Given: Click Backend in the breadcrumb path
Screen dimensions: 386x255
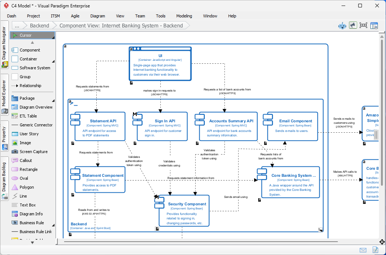Looking at the screenshot, I should point(39,25).
